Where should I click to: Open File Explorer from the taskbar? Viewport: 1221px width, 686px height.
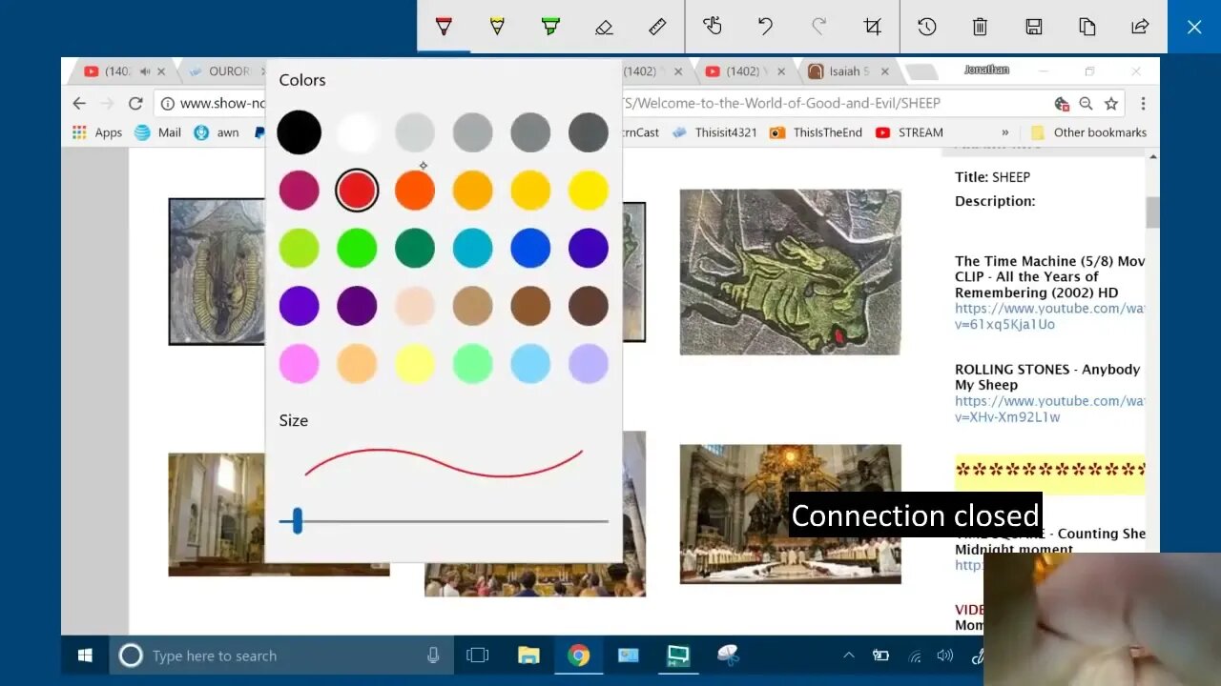(x=528, y=656)
